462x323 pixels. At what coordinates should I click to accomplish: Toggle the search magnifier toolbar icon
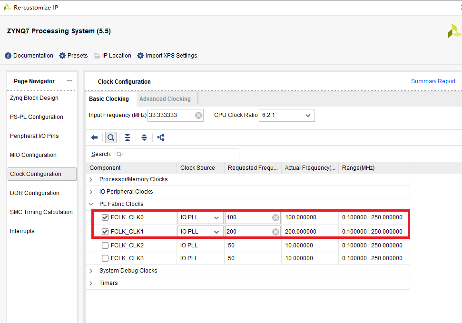[x=111, y=137]
